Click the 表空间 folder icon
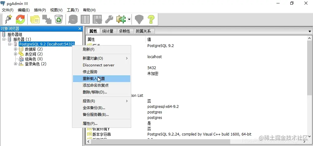The width and height of the screenshot is (313, 146). tap(21, 54)
